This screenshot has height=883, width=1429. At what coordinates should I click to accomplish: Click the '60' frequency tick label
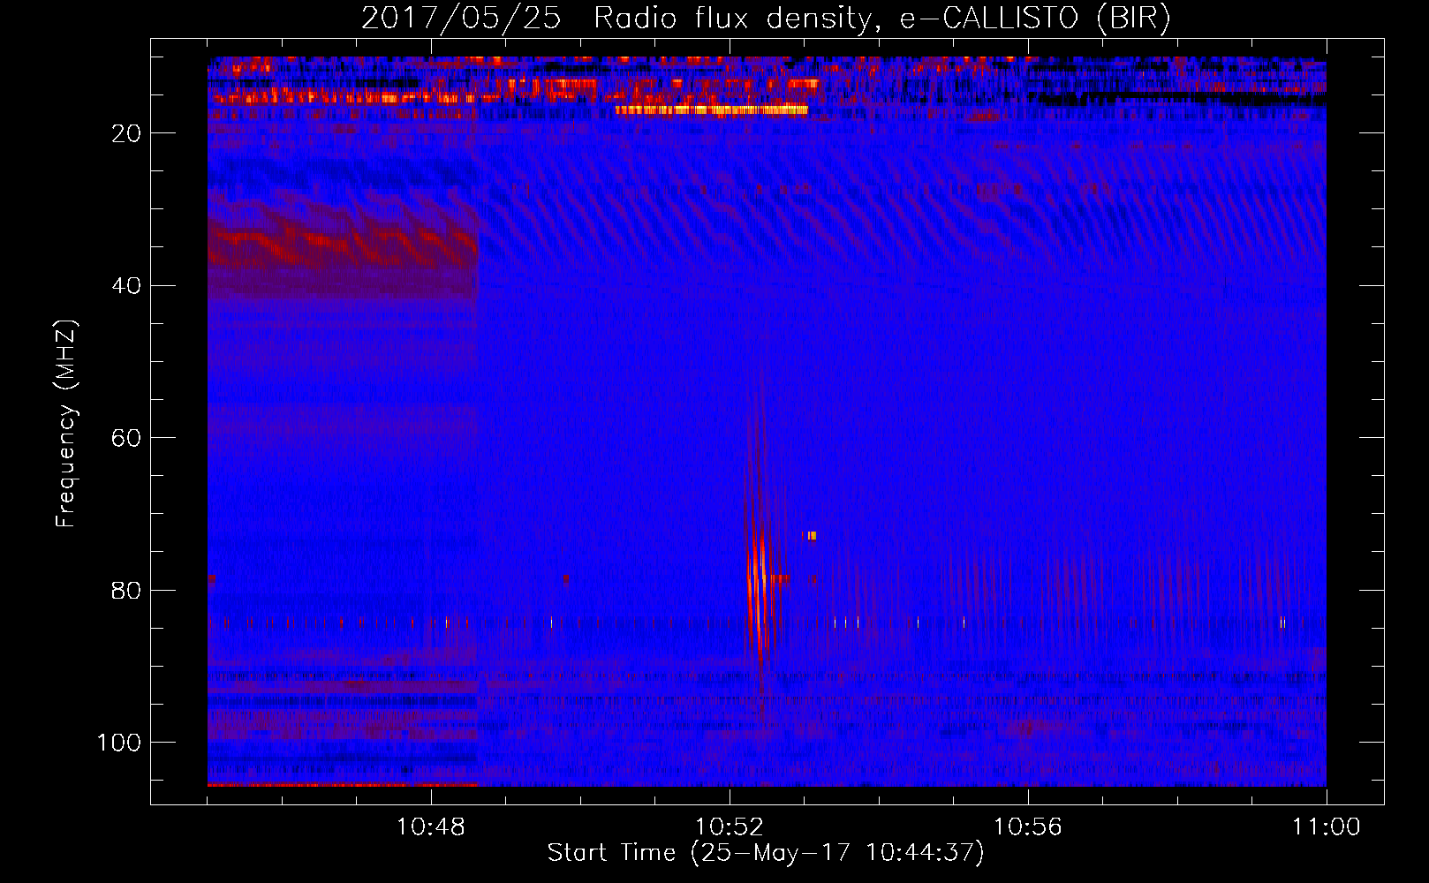(x=127, y=438)
